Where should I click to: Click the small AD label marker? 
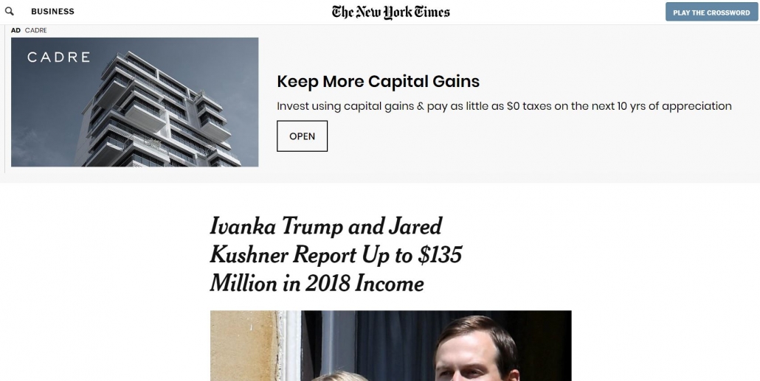tap(15, 30)
